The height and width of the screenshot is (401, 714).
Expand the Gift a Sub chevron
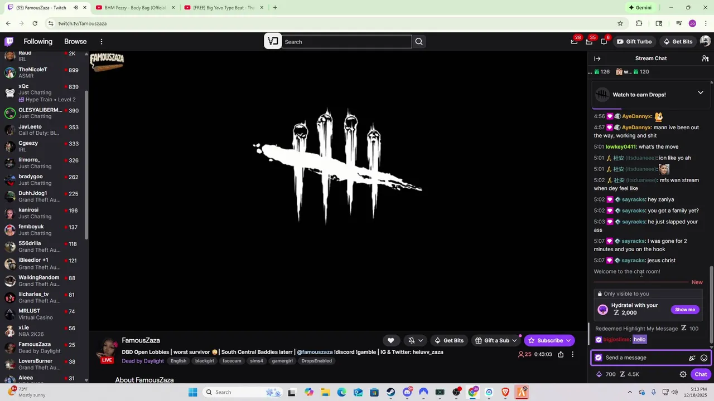tap(515, 340)
